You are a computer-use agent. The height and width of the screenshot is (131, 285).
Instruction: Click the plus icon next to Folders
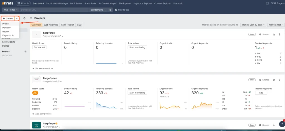pyautogui.click(x=25, y=52)
